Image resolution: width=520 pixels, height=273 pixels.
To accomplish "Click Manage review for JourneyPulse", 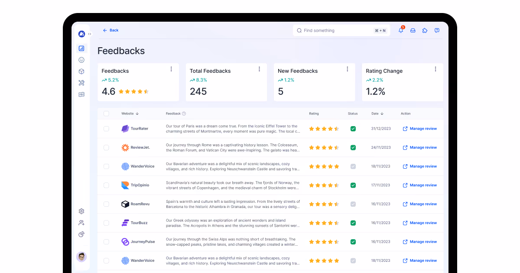I will (x=420, y=242).
